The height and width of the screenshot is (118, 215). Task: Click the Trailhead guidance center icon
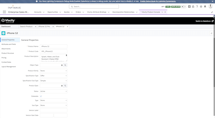point(193,7)
